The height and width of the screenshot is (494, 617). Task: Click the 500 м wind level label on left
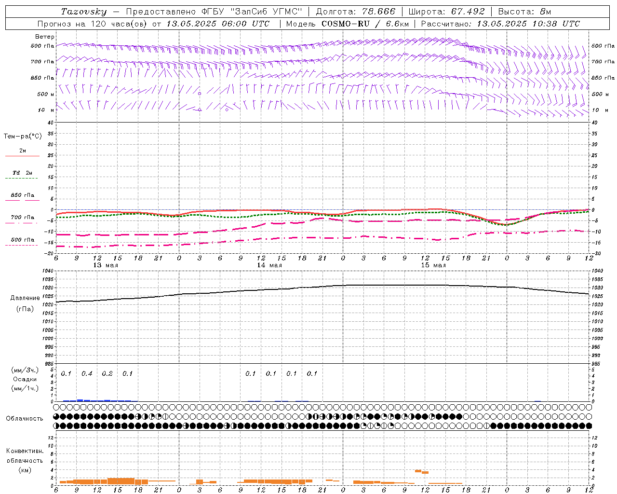point(46,94)
